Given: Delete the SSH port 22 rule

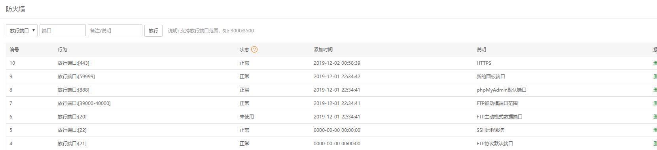Looking at the screenshot, I should coord(655,130).
